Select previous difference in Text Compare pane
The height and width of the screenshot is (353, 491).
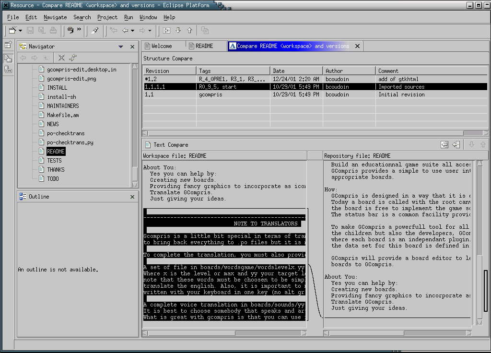click(x=483, y=144)
